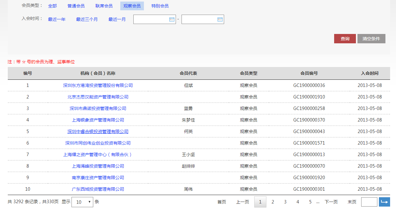The image size is (396, 210).
Task: Click representative name 蓝勇
Action: [188, 108]
